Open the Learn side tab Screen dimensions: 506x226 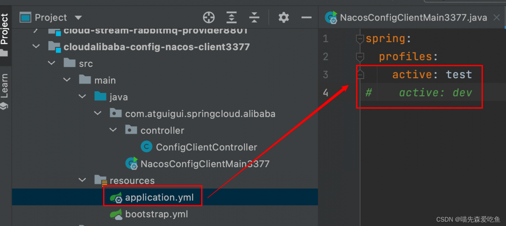click(4, 89)
